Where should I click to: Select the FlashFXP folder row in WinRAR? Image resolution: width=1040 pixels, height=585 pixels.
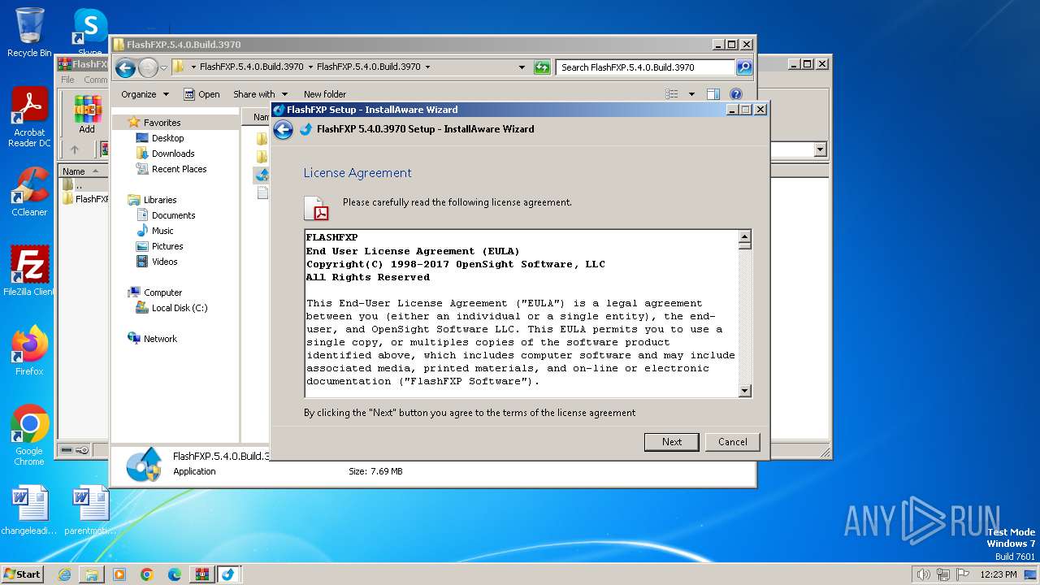coord(84,199)
